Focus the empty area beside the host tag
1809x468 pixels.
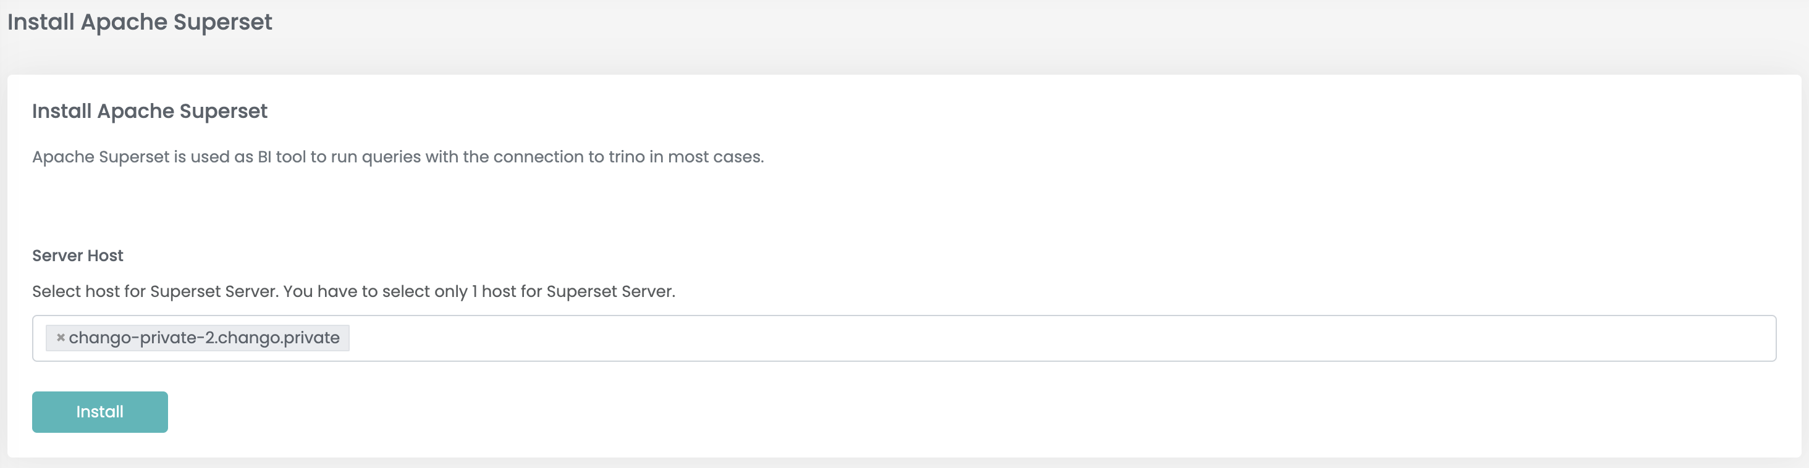point(1053,338)
